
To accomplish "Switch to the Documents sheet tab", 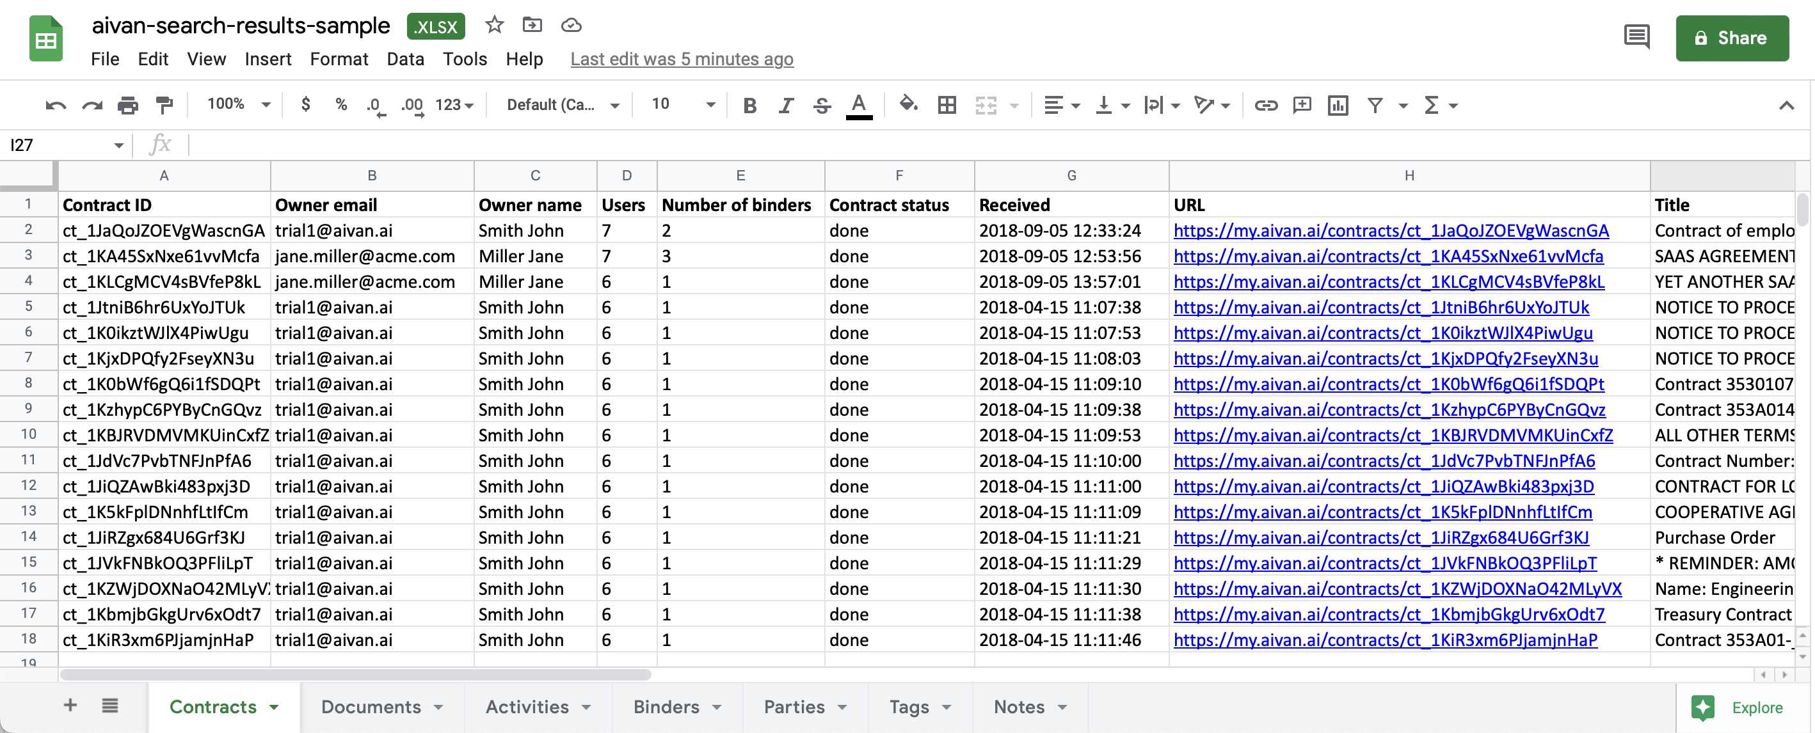I will click(x=382, y=707).
